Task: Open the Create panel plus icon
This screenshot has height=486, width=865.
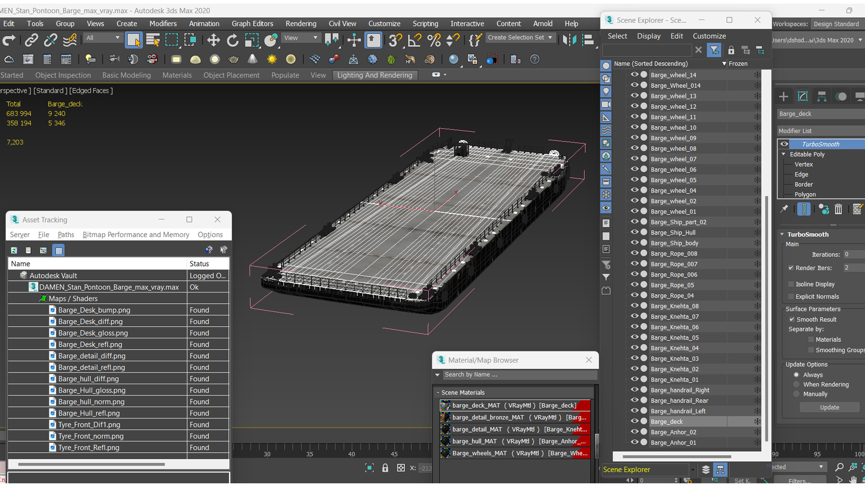Action: 783,96
